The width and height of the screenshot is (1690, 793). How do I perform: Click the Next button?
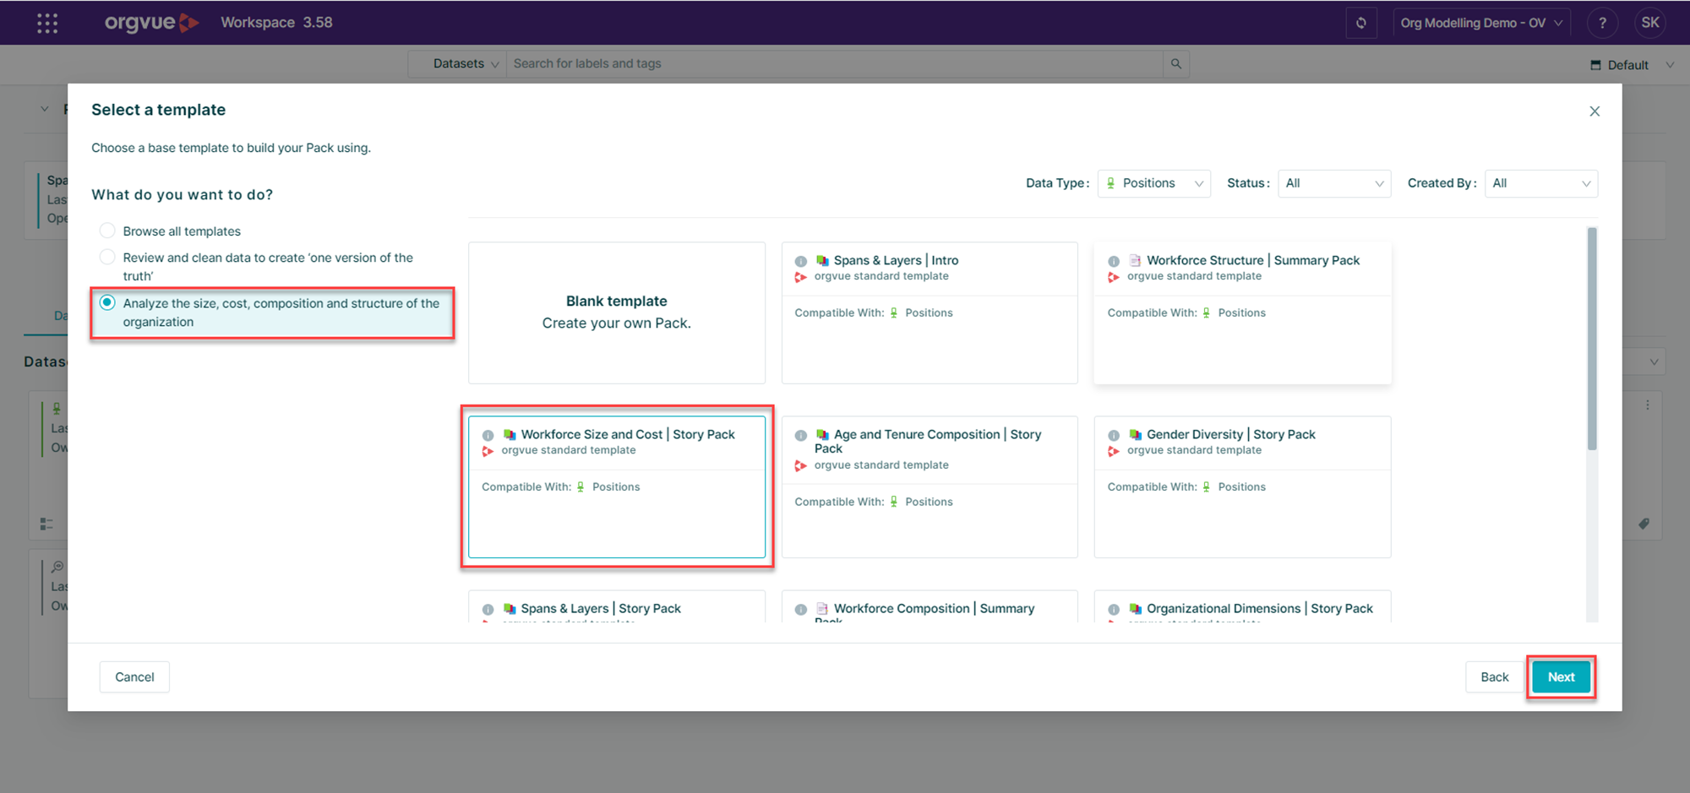[x=1561, y=677]
